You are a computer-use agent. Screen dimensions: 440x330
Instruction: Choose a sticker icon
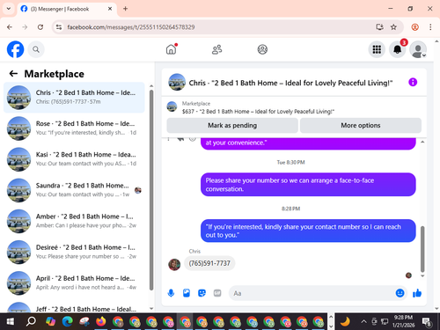point(202,293)
